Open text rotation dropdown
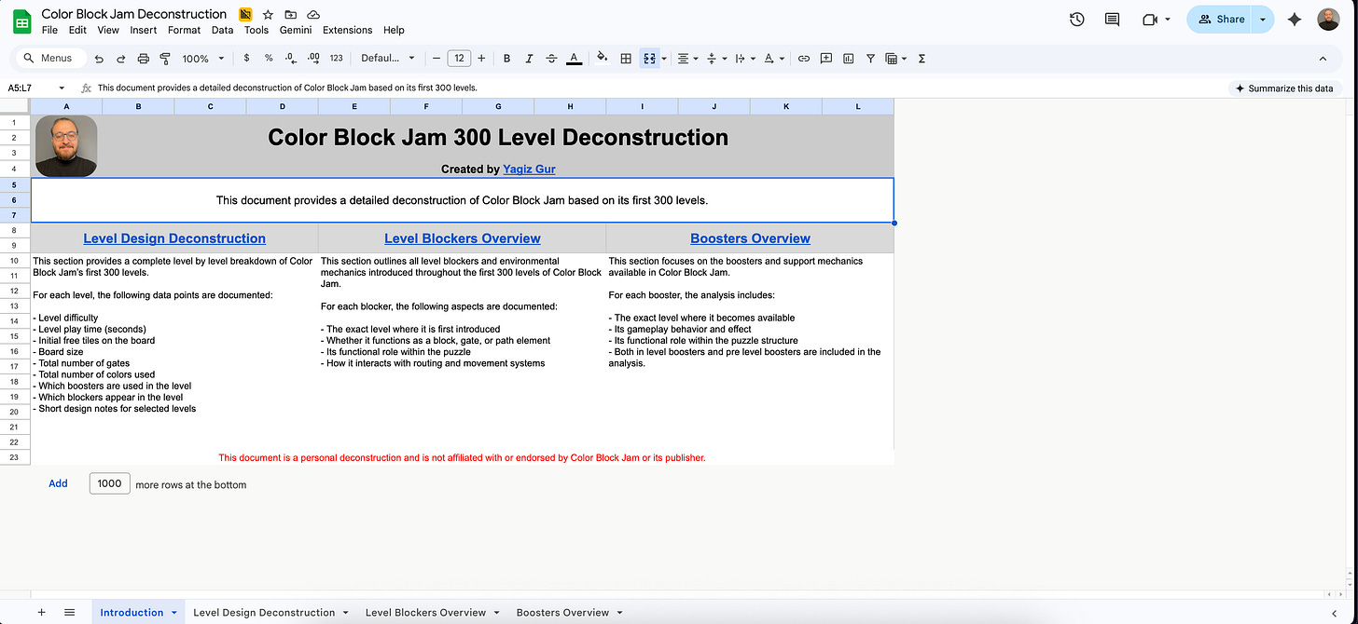1358x624 pixels. (x=773, y=58)
